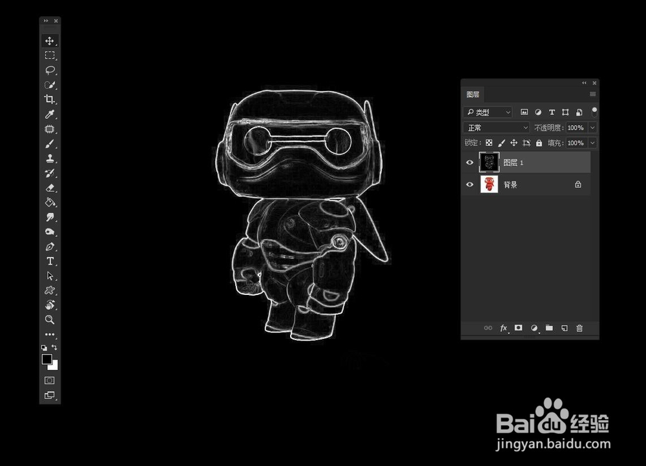Close the tools panel
Screen dimensions: 646x466
[x=56, y=21]
